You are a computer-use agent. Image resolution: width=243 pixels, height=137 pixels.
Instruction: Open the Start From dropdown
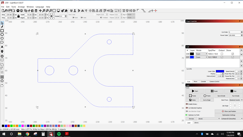click(236, 100)
